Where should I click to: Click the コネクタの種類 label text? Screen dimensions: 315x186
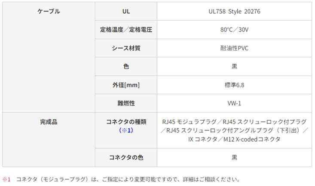[126, 122]
